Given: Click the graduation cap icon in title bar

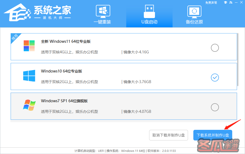Looking at the screenshot, I should (x=225, y=2).
